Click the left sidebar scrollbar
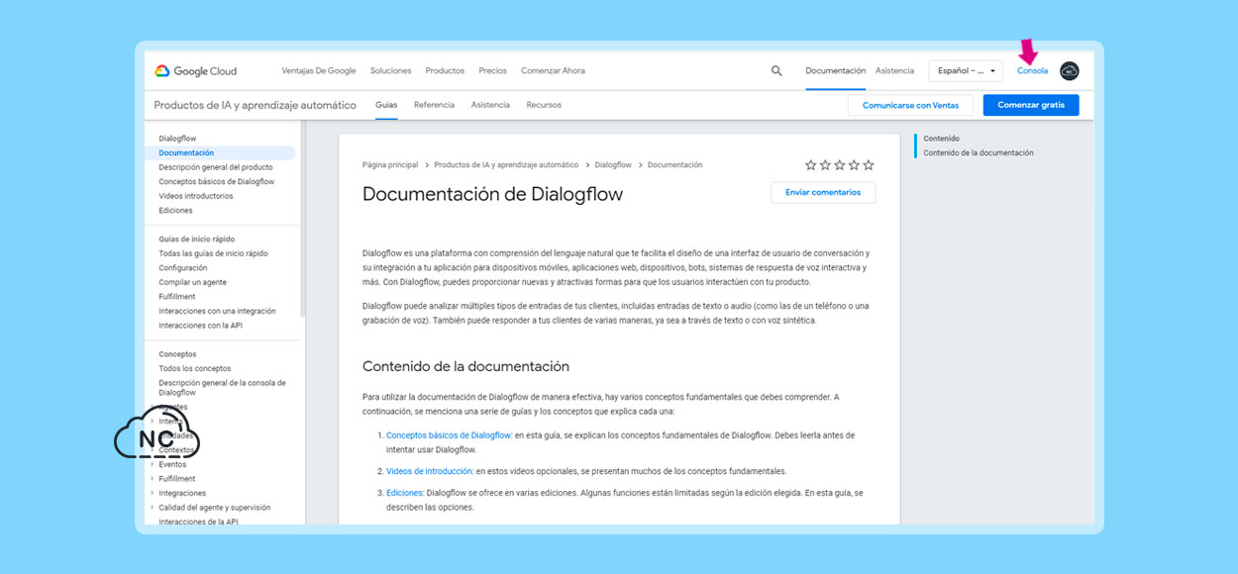1238x574 pixels. 302,220
